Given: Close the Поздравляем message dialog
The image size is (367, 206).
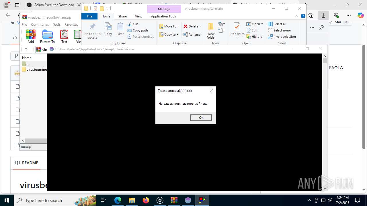Looking at the screenshot, I should pyautogui.click(x=212, y=90).
